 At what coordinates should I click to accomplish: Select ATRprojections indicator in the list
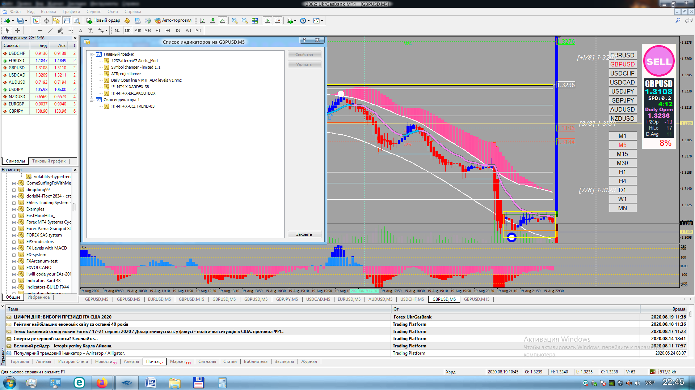click(x=126, y=74)
